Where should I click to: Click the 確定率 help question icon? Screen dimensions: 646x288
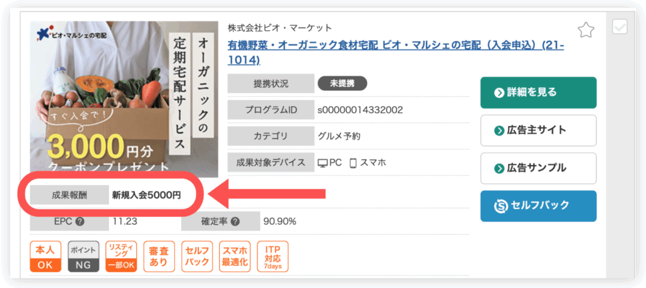pos(235,221)
